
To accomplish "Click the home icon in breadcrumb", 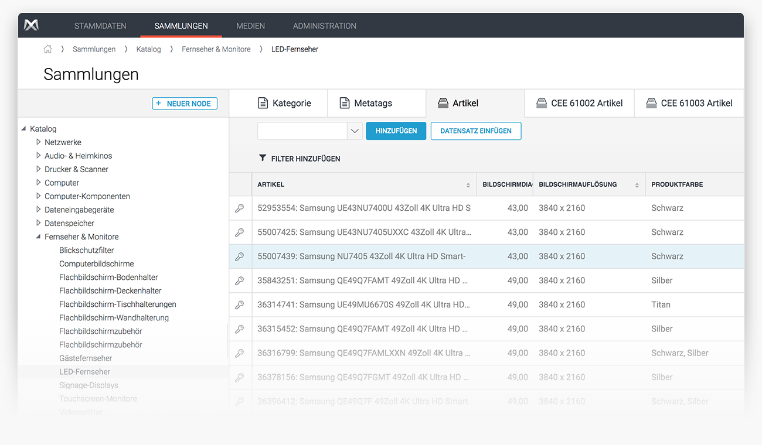I will pos(47,49).
